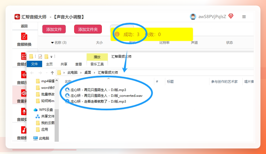Open the 音乐工具 ribbon tab

click(97, 64)
